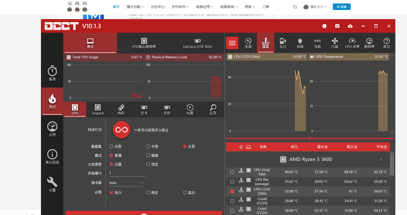407x215 pixels.
Task: Select the 稳定 steady load type radio
Action: point(148,164)
